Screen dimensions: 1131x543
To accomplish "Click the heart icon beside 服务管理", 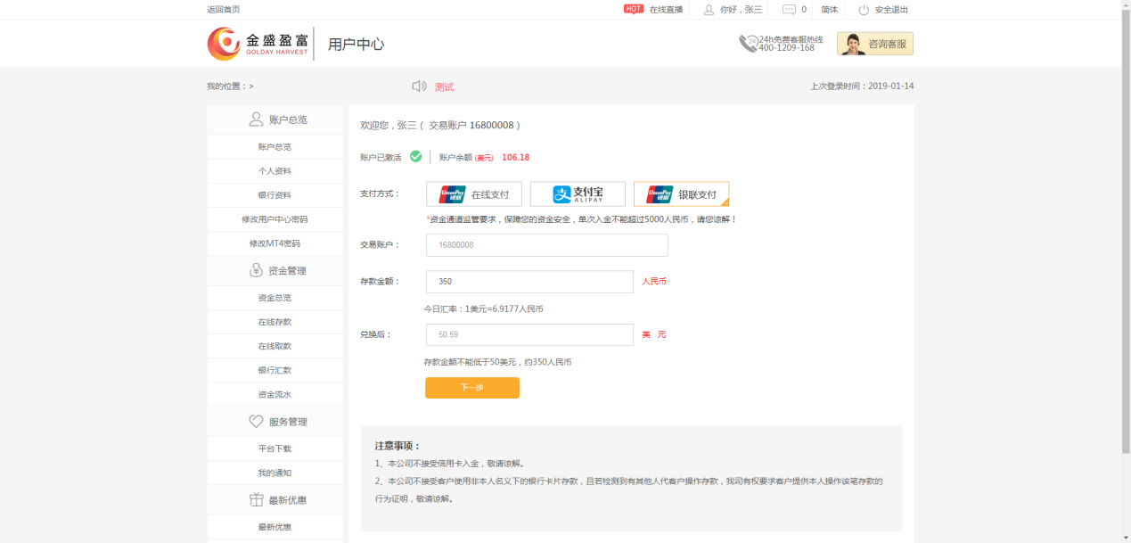I will click(256, 422).
